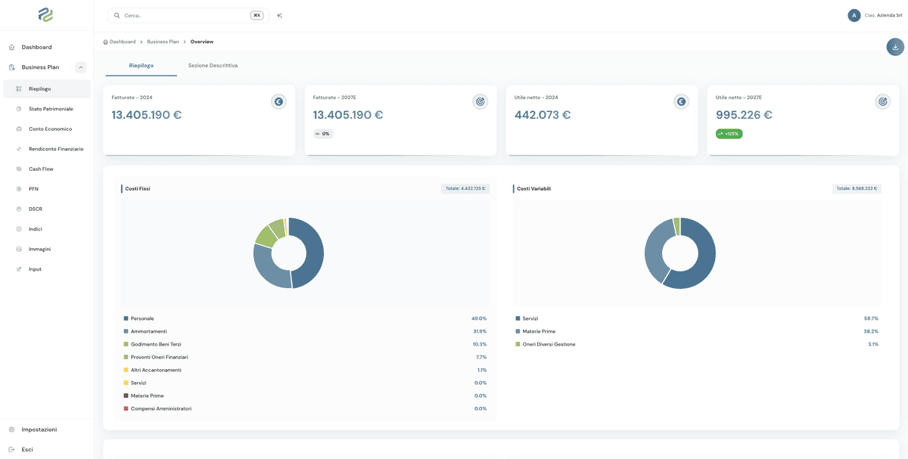Click the Business Plan breadcrumb link

(163, 42)
